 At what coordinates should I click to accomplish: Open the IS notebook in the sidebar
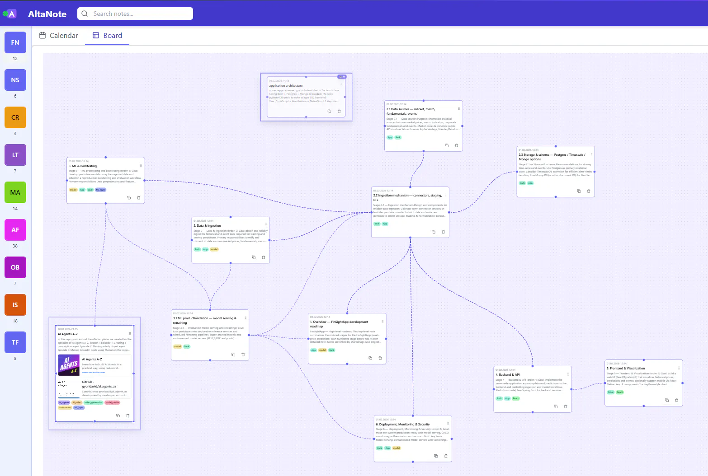point(15,305)
